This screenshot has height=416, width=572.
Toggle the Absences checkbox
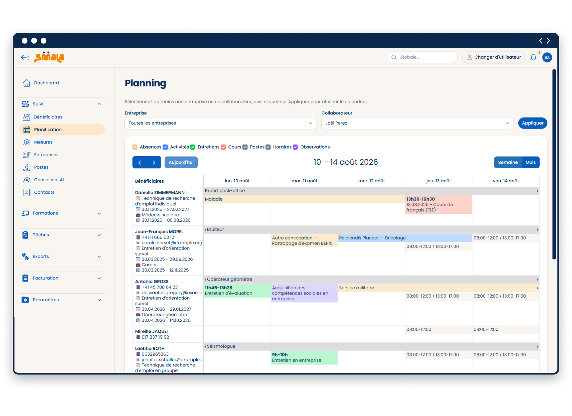pos(135,147)
